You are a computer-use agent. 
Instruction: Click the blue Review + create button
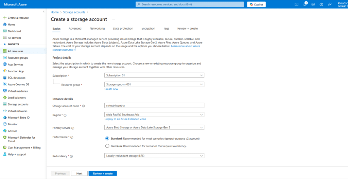(x=103, y=173)
